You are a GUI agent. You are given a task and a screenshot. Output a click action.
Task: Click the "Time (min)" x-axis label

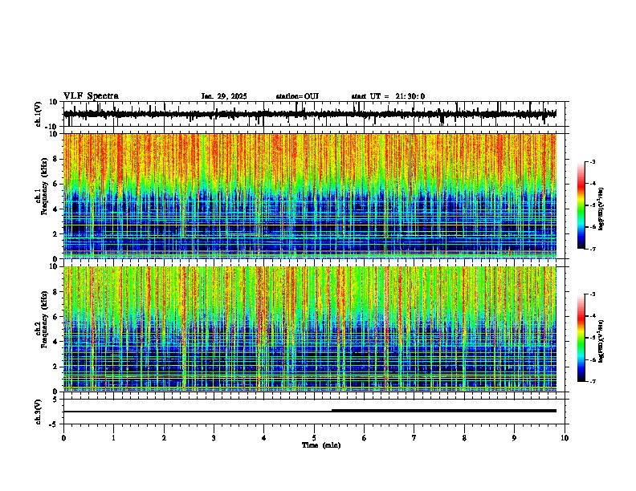click(321, 445)
